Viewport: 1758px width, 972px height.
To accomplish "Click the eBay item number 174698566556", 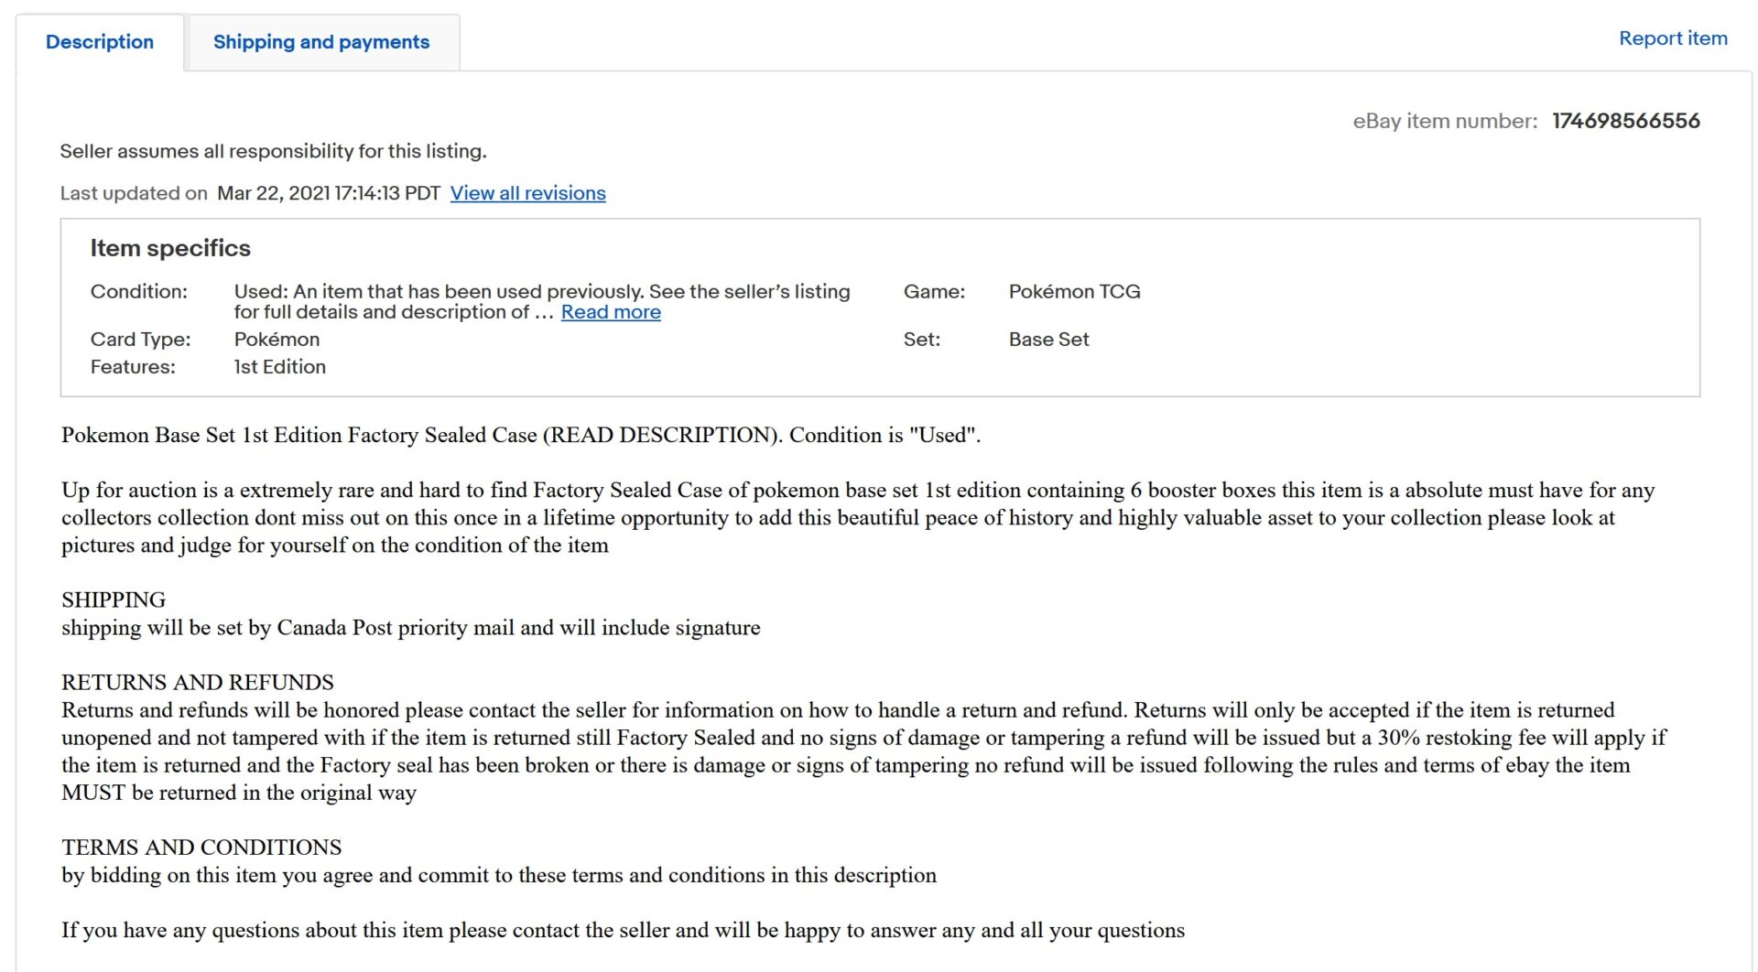I will point(1625,121).
